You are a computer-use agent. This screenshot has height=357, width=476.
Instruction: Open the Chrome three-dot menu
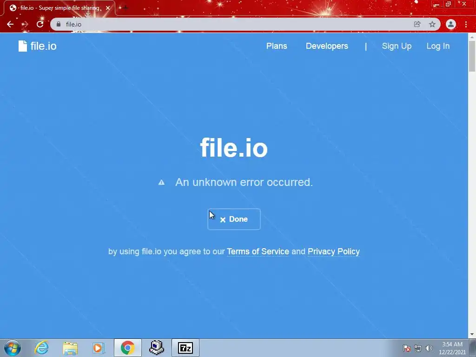coord(466,24)
